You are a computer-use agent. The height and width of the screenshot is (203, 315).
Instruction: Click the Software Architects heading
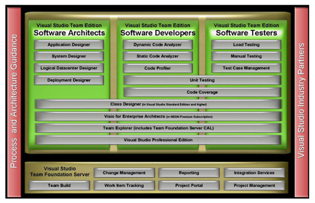69,33
